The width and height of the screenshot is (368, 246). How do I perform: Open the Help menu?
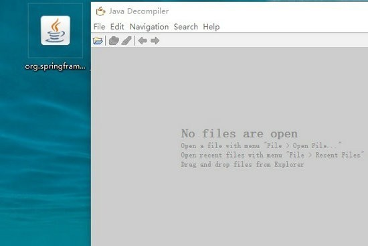(x=211, y=27)
